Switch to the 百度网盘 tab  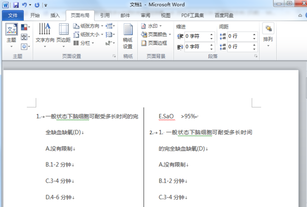(224, 15)
